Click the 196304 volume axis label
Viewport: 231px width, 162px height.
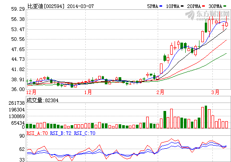click(x=16, y=110)
